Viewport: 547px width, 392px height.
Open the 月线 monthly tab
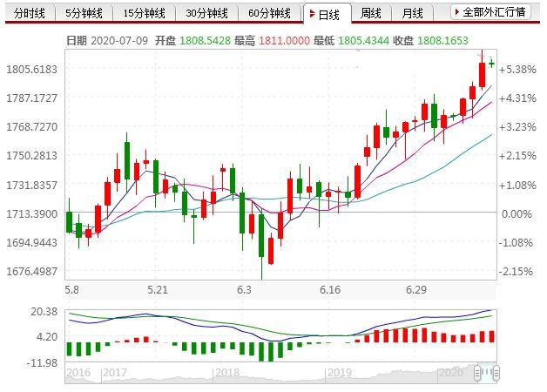click(x=412, y=13)
